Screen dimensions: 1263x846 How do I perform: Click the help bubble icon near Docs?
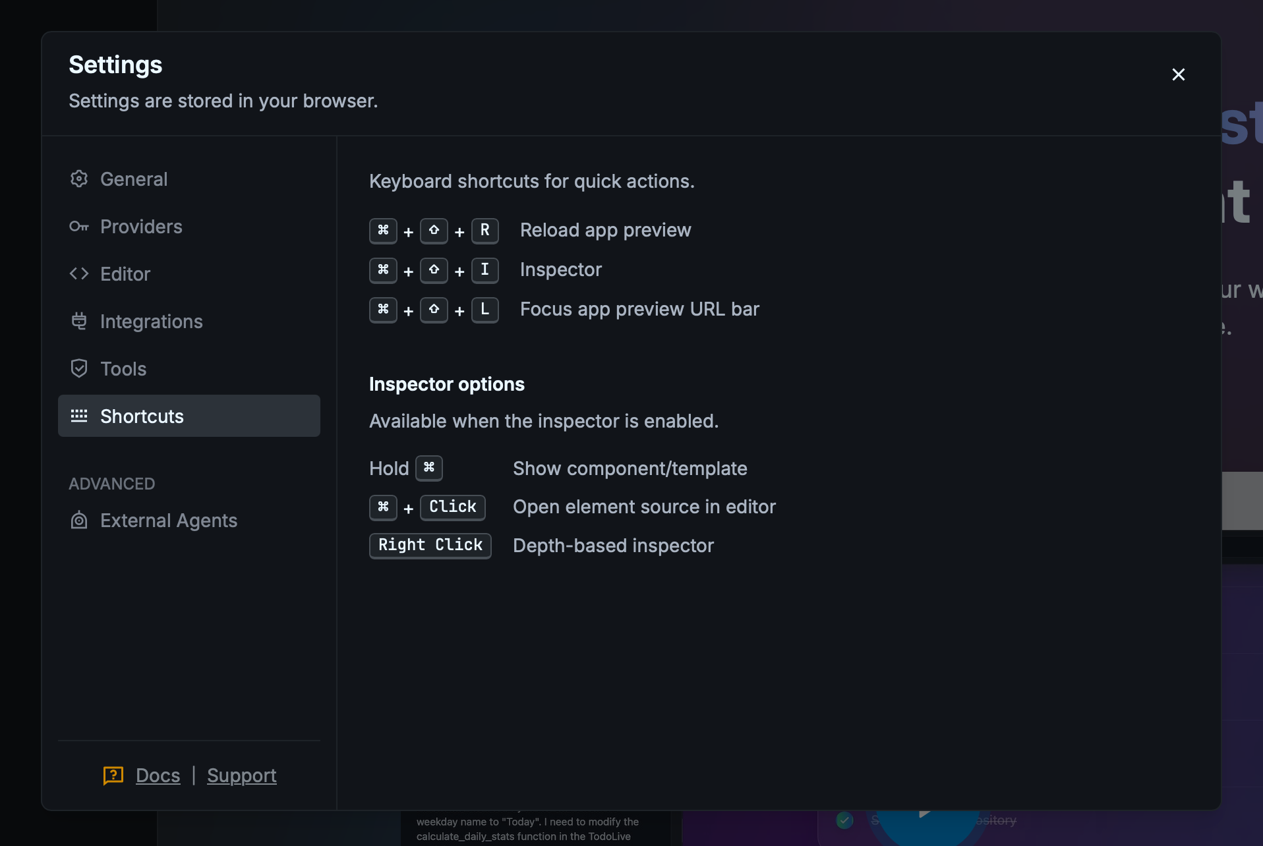point(112,775)
